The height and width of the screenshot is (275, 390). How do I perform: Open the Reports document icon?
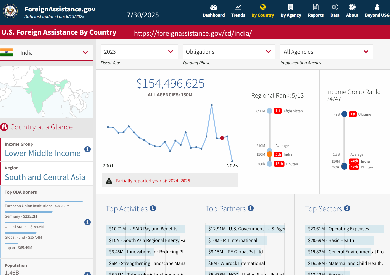coord(315,7)
